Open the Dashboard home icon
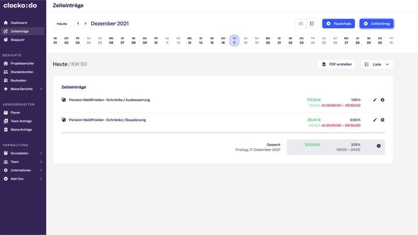 (x=6, y=23)
